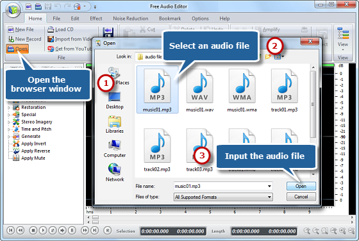Screen dimensions: 359x241
Task: Select the music01.wma file
Action: pos(242,91)
